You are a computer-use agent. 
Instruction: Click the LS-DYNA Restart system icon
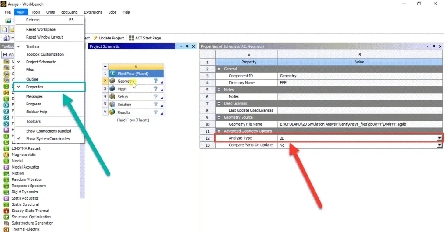click(x=6, y=148)
